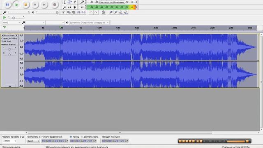Click the Copy icon
This screenshot has height=148, width=263.
(x=69, y=12)
